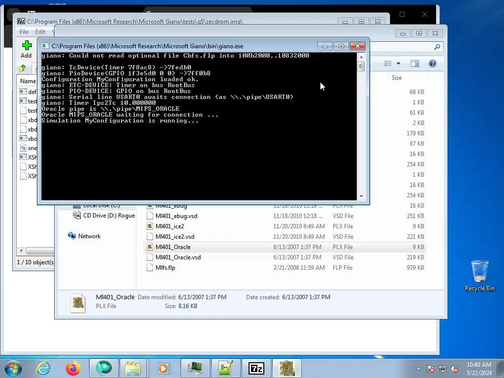This screenshot has width=504, height=378.
Task: Launch Firefox from the taskbar
Action: (73, 368)
